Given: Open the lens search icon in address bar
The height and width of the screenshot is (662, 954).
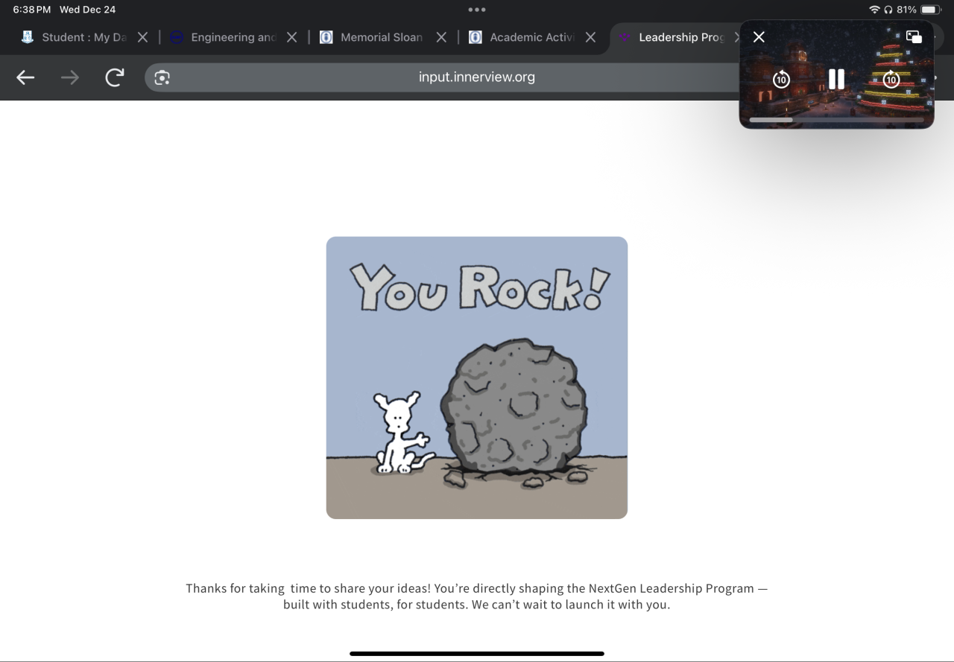Looking at the screenshot, I should [162, 77].
